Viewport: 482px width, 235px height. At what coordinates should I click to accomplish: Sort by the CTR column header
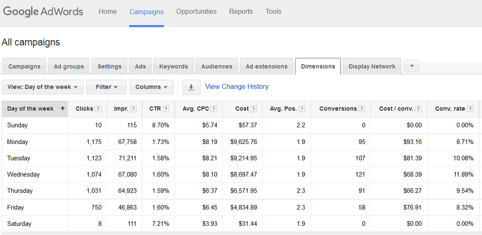tap(155, 109)
